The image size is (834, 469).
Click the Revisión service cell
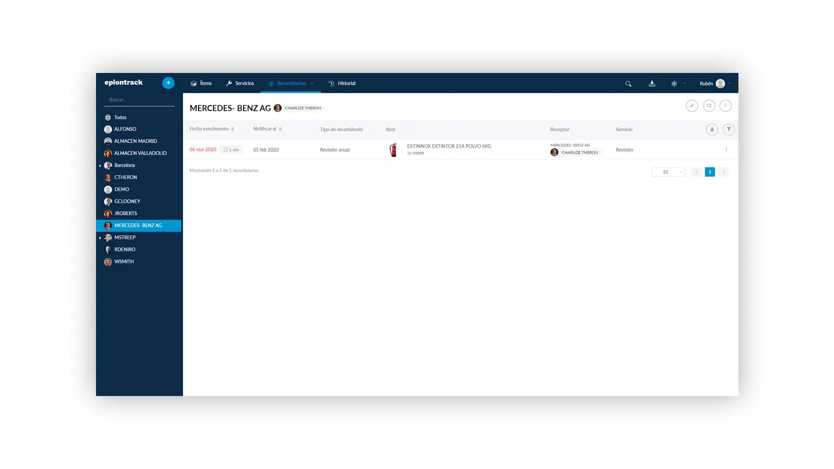pos(624,150)
